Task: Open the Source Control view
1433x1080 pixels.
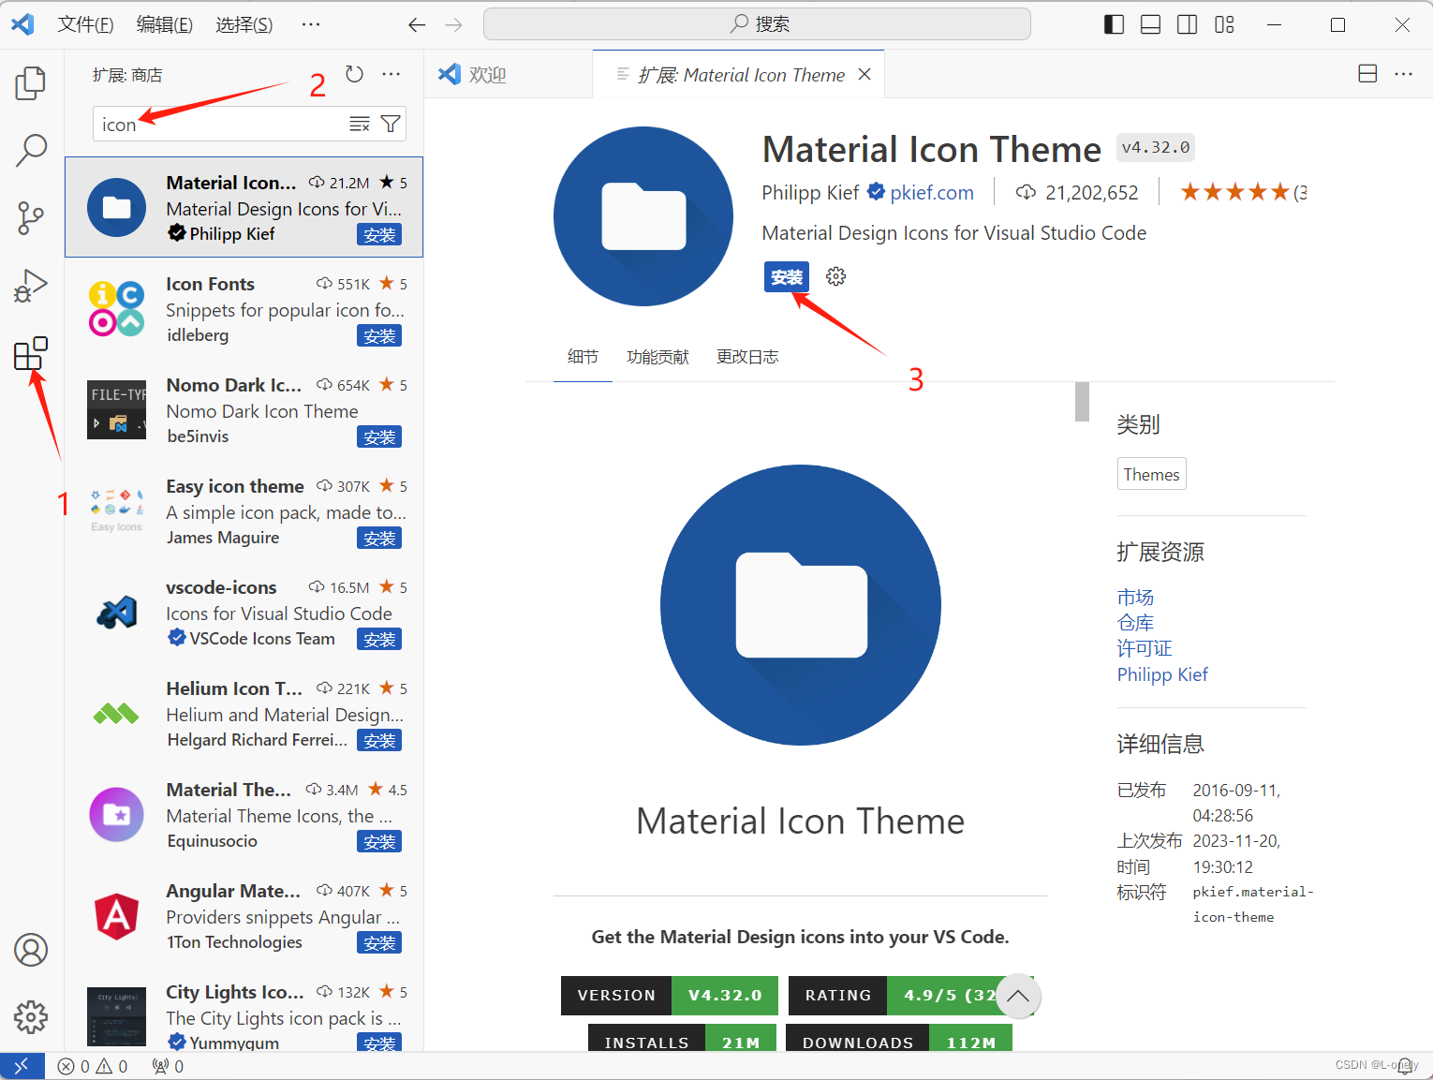Action: (x=31, y=217)
